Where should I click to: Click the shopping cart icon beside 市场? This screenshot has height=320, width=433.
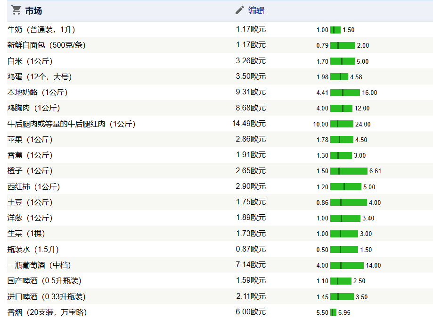(16, 10)
